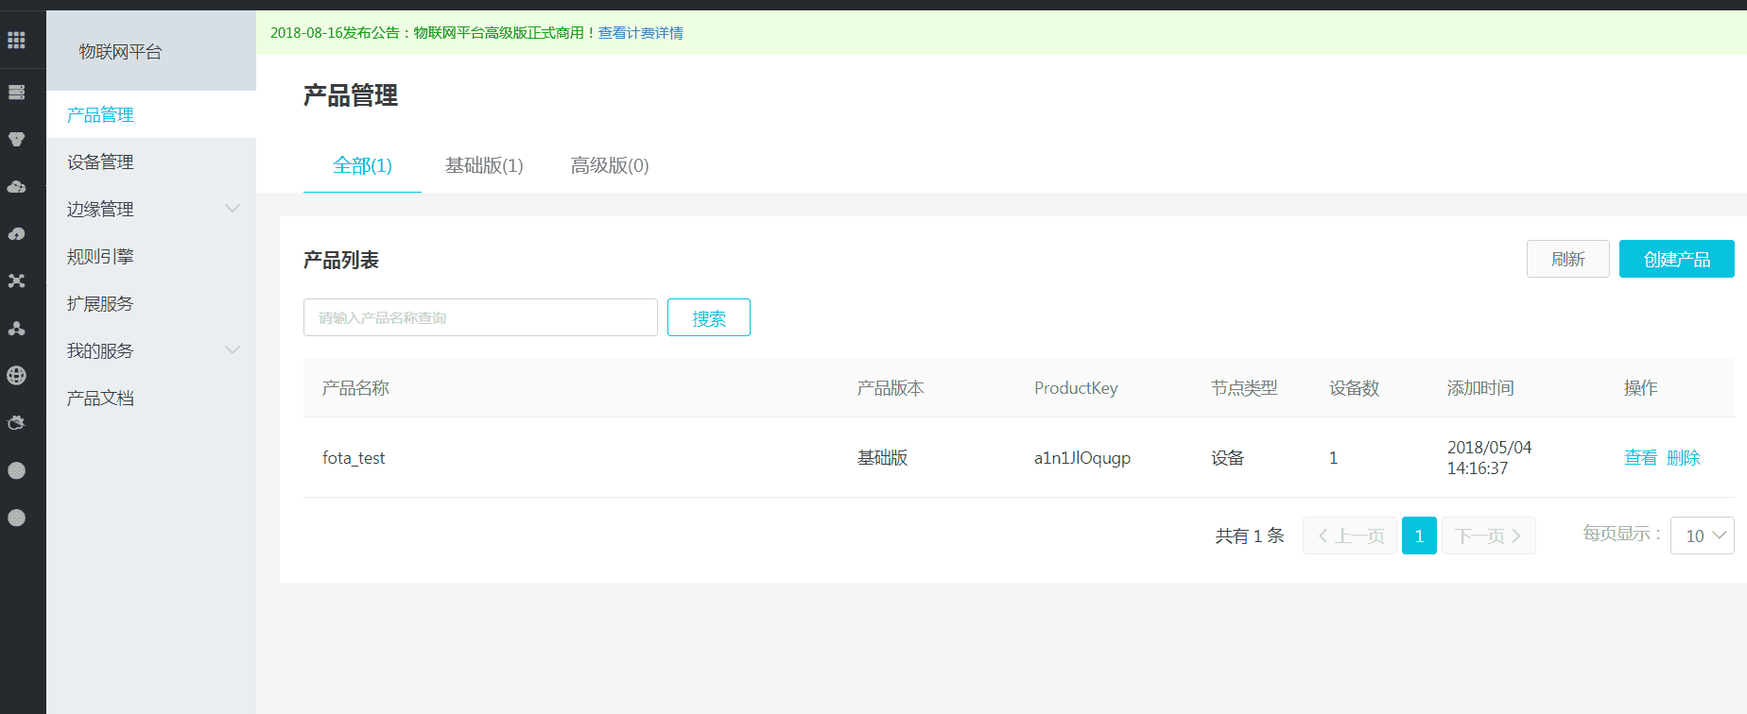
Task: Click the fota_test product name cell
Action: pyautogui.click(x=354, y=458)
